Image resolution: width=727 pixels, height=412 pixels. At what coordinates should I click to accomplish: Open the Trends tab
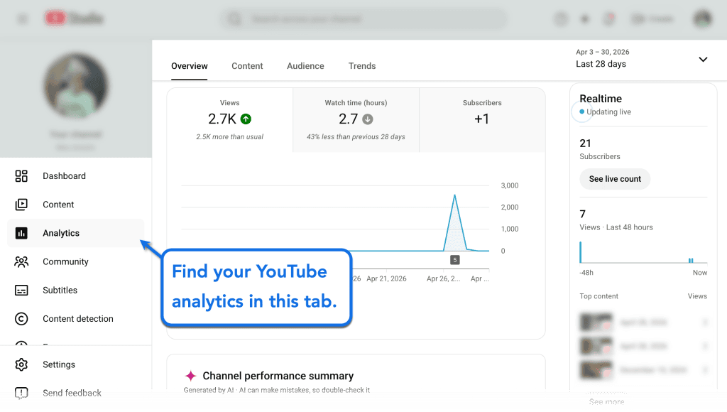362,66
